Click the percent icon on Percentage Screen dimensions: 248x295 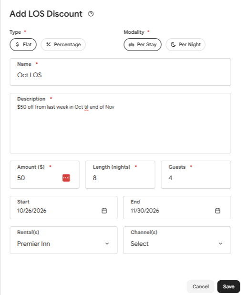pyautogui.click(x=48, y=44)
